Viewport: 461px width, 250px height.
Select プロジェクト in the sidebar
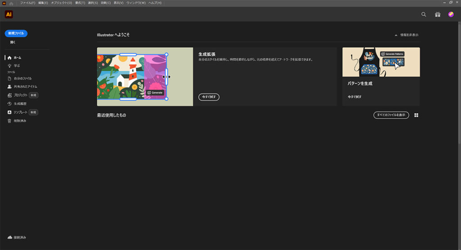tap(20, 95)
